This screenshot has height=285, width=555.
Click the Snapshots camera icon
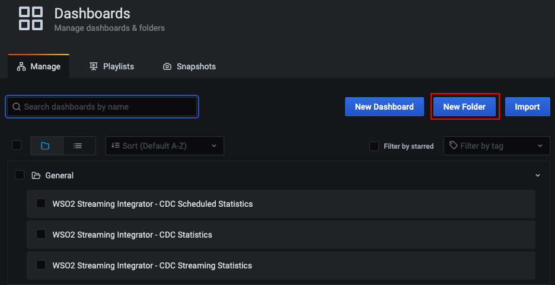[x=167, y=66]
